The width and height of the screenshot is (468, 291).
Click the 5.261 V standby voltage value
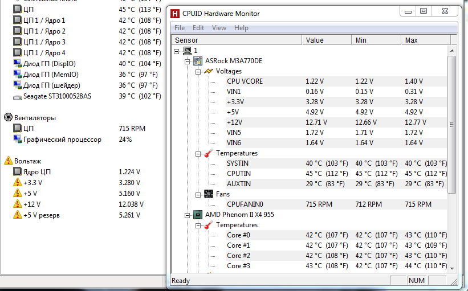(129, 215)
